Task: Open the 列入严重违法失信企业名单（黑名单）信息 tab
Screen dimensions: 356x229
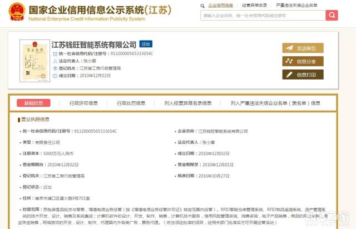Action: click(x=275, y=103)
